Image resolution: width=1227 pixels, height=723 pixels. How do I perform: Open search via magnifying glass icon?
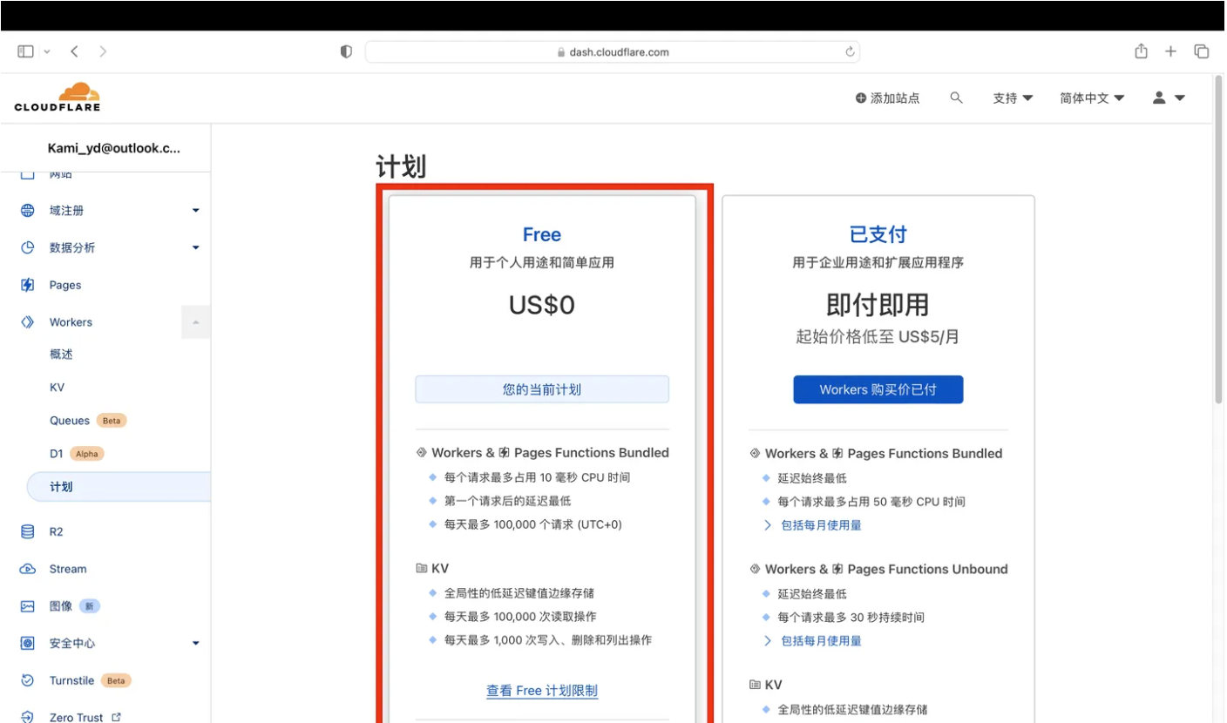(956, 98)
